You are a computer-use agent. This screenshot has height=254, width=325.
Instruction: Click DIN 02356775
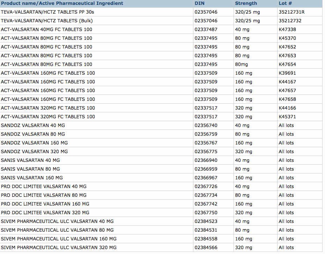(206, 151)
